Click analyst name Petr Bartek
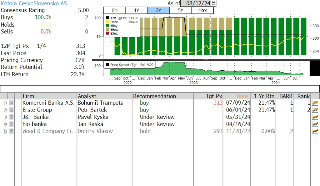The image size is (320, 186). pos(92,110)
